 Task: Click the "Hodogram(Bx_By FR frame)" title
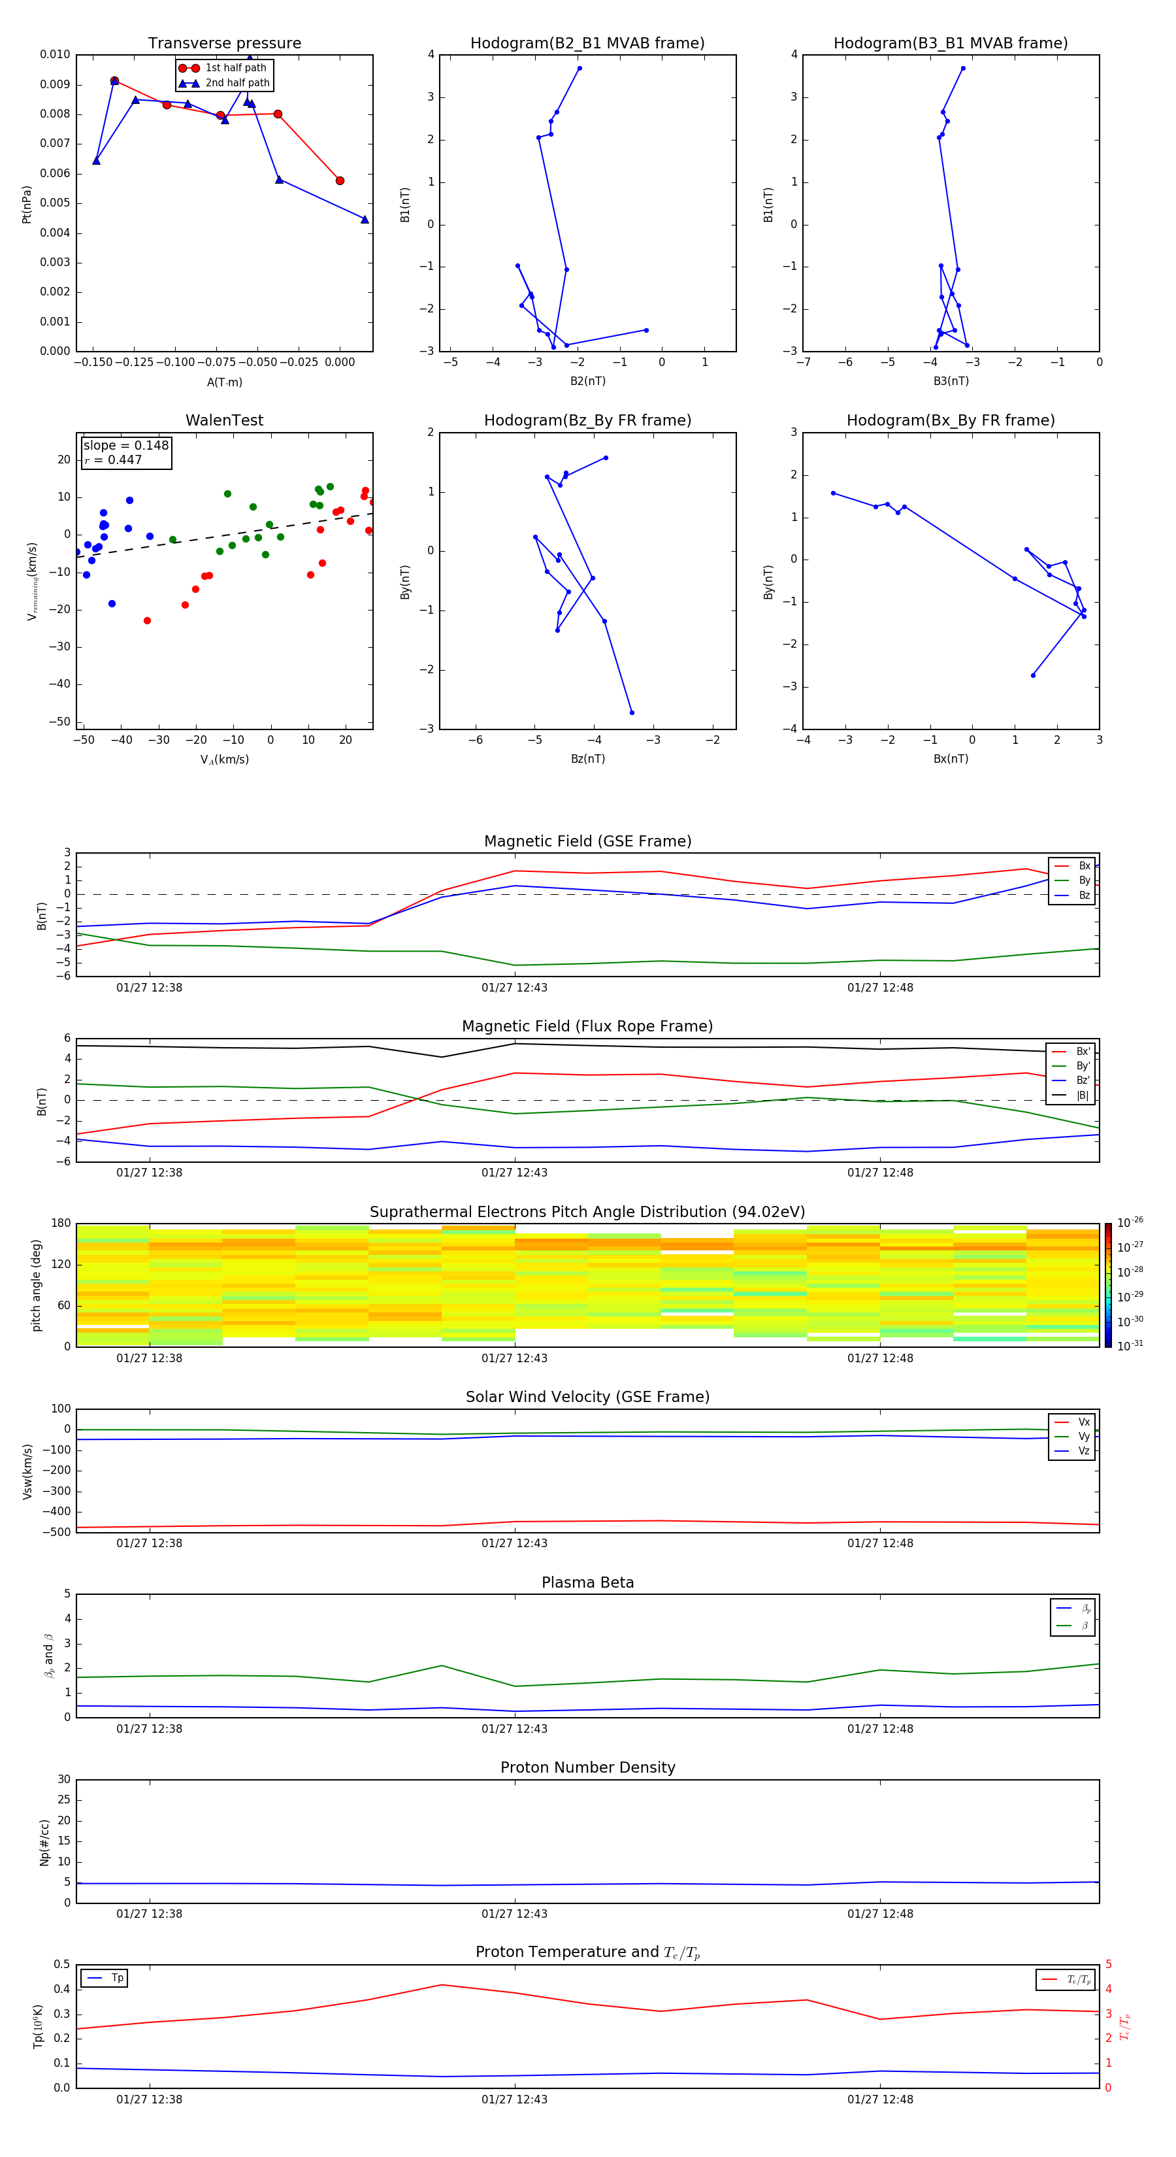click(x=951, y=420)
